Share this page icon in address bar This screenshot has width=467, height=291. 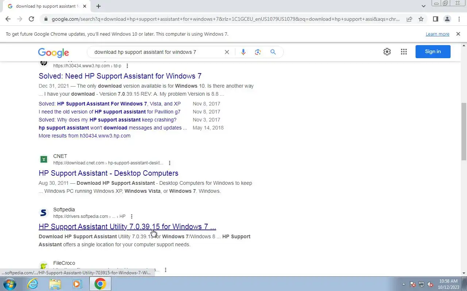pos(409,19)
